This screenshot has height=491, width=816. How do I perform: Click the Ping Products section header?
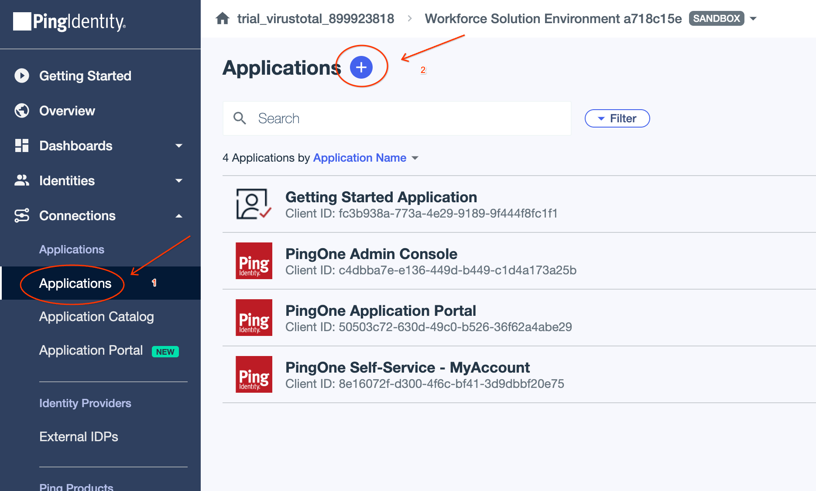click(76, 487)
